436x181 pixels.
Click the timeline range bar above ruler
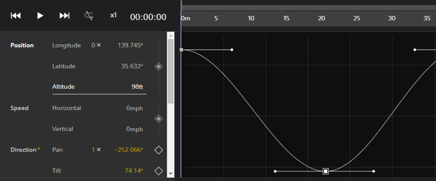[309, 8]
